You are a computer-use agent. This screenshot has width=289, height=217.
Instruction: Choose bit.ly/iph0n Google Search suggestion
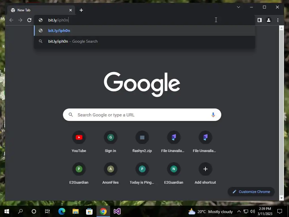(x=145, y=41)
